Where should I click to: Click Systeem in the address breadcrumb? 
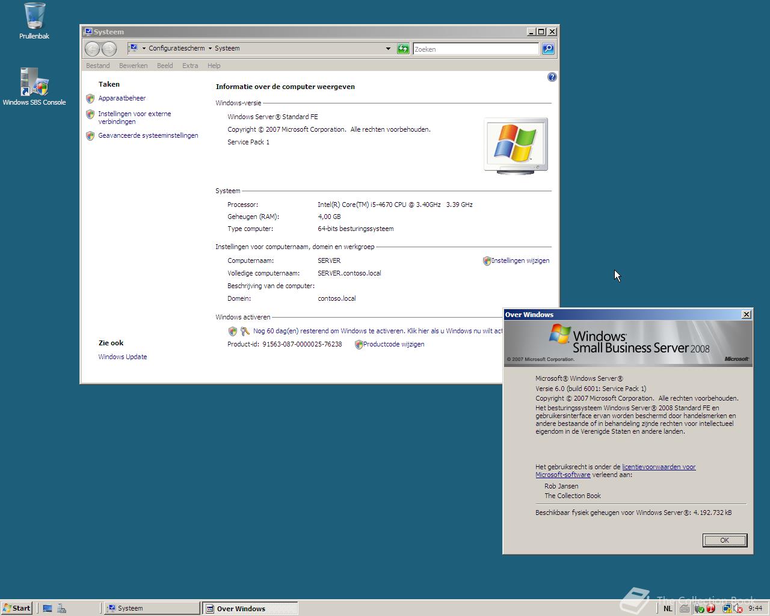click(227, 48)
